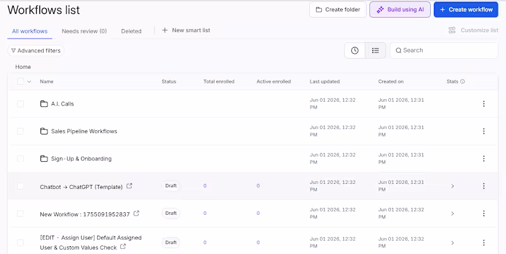Click Draft status on Chatbot → ChatGPT row
This screenshot has width=506, height=254.
pos(171,186)
